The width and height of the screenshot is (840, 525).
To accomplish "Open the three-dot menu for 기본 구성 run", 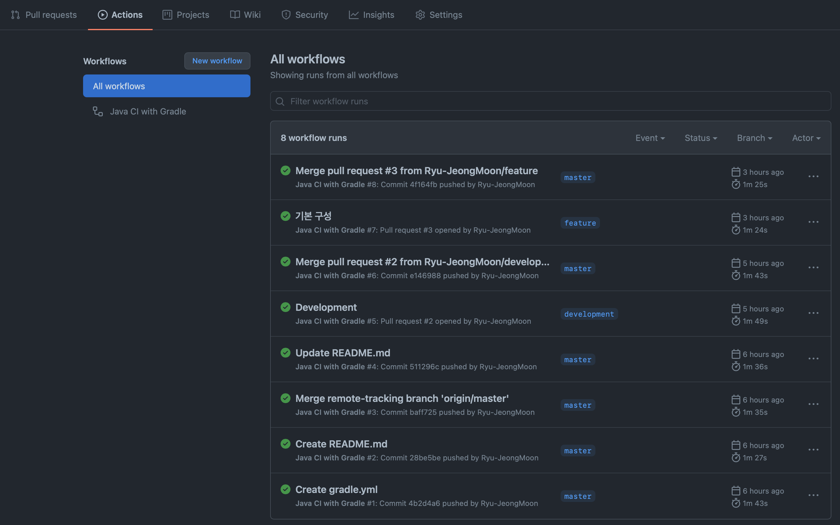I will [x=813, y=222].
